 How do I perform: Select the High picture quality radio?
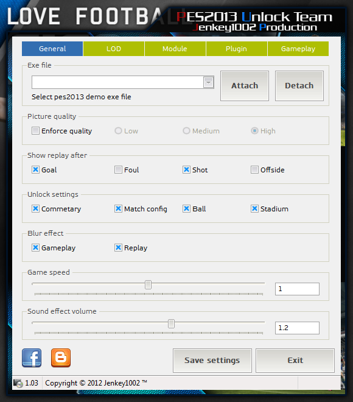coord(254,131)
